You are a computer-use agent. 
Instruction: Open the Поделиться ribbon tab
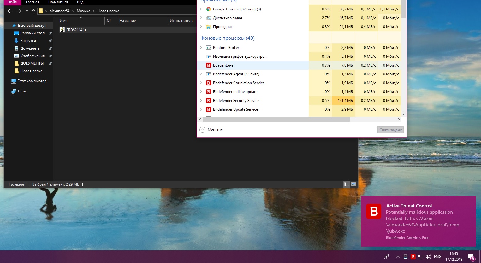58,2
